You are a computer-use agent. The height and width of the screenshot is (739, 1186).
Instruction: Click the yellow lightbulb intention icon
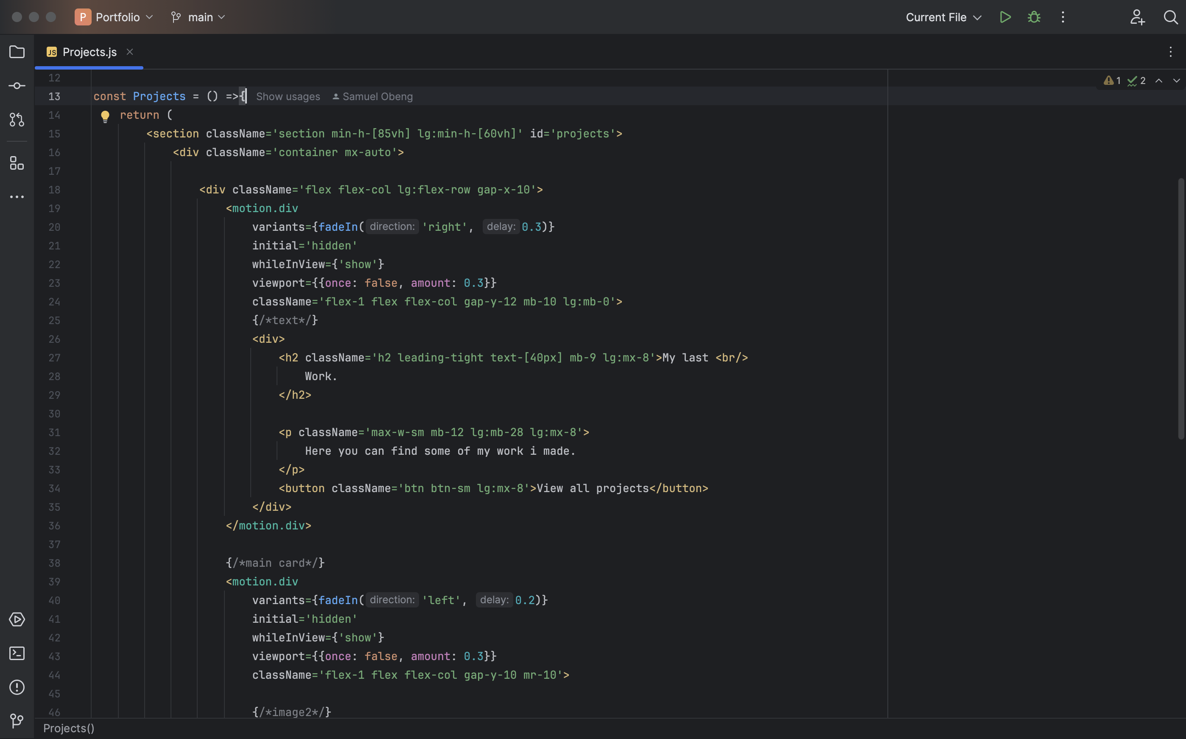[x=105, y=116]
